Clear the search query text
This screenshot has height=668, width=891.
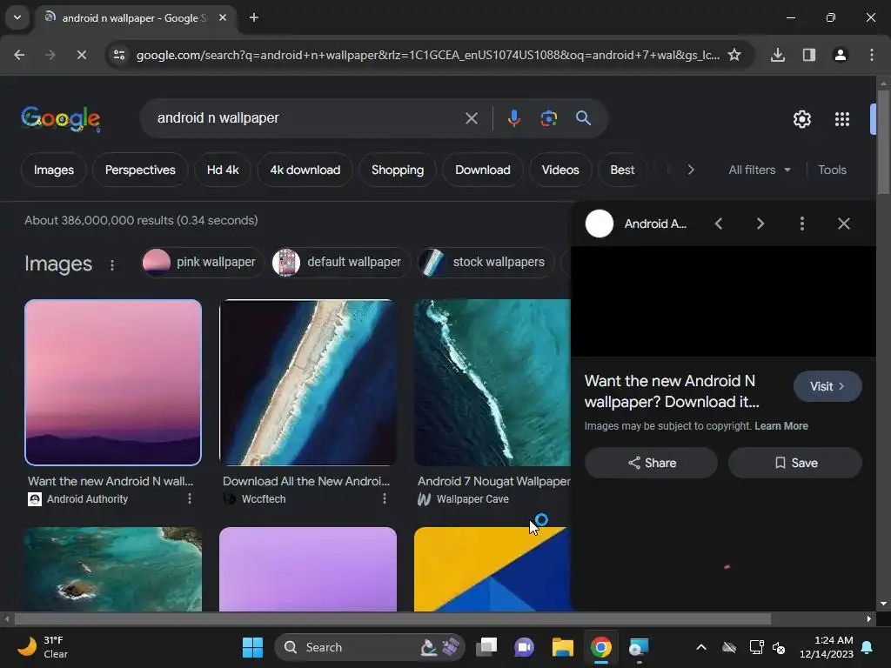[471, 118]
